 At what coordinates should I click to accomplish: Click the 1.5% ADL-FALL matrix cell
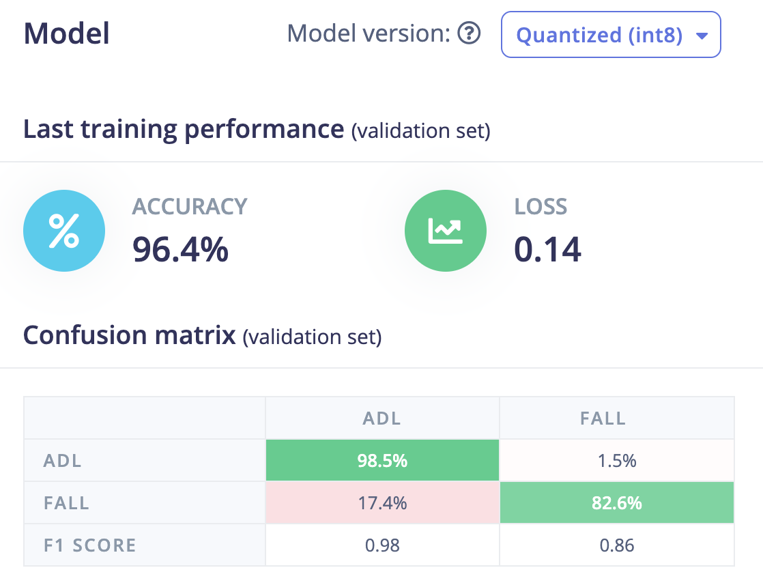[x=616, y=460]
